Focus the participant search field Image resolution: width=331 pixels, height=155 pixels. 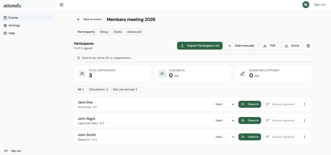click(x=193, y=58)
